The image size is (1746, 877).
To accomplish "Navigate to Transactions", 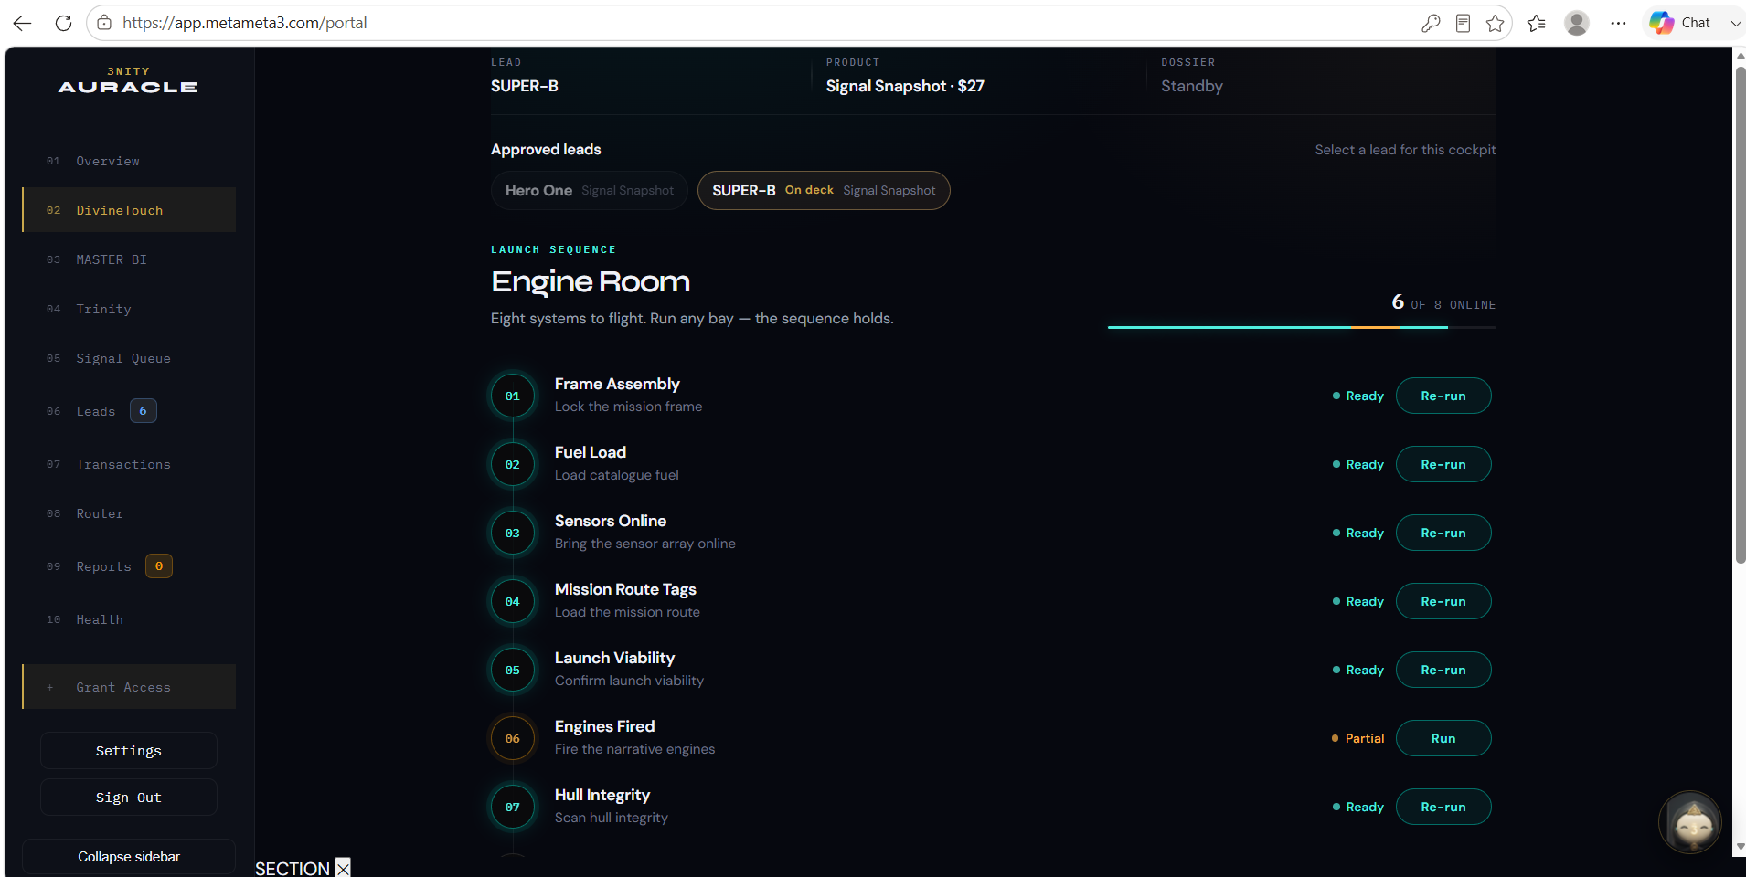I will pos(129,464).
